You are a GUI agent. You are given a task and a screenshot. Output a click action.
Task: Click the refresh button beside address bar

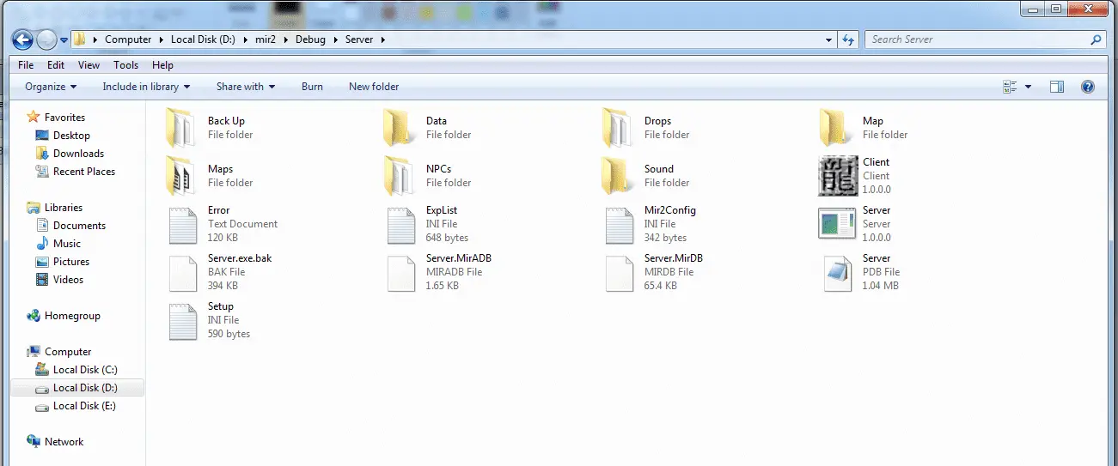[848, 39]
